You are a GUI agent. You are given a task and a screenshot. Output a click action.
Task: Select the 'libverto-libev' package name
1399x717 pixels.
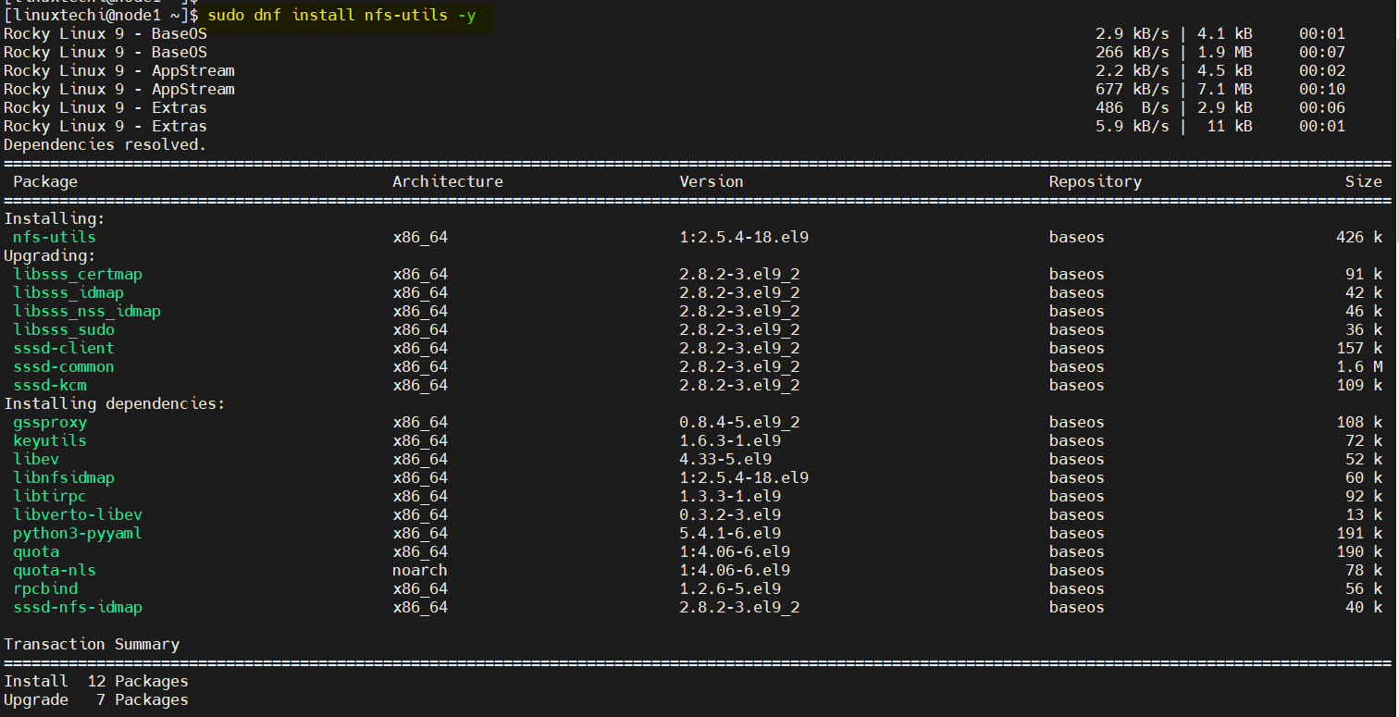(x=78, y=515)
